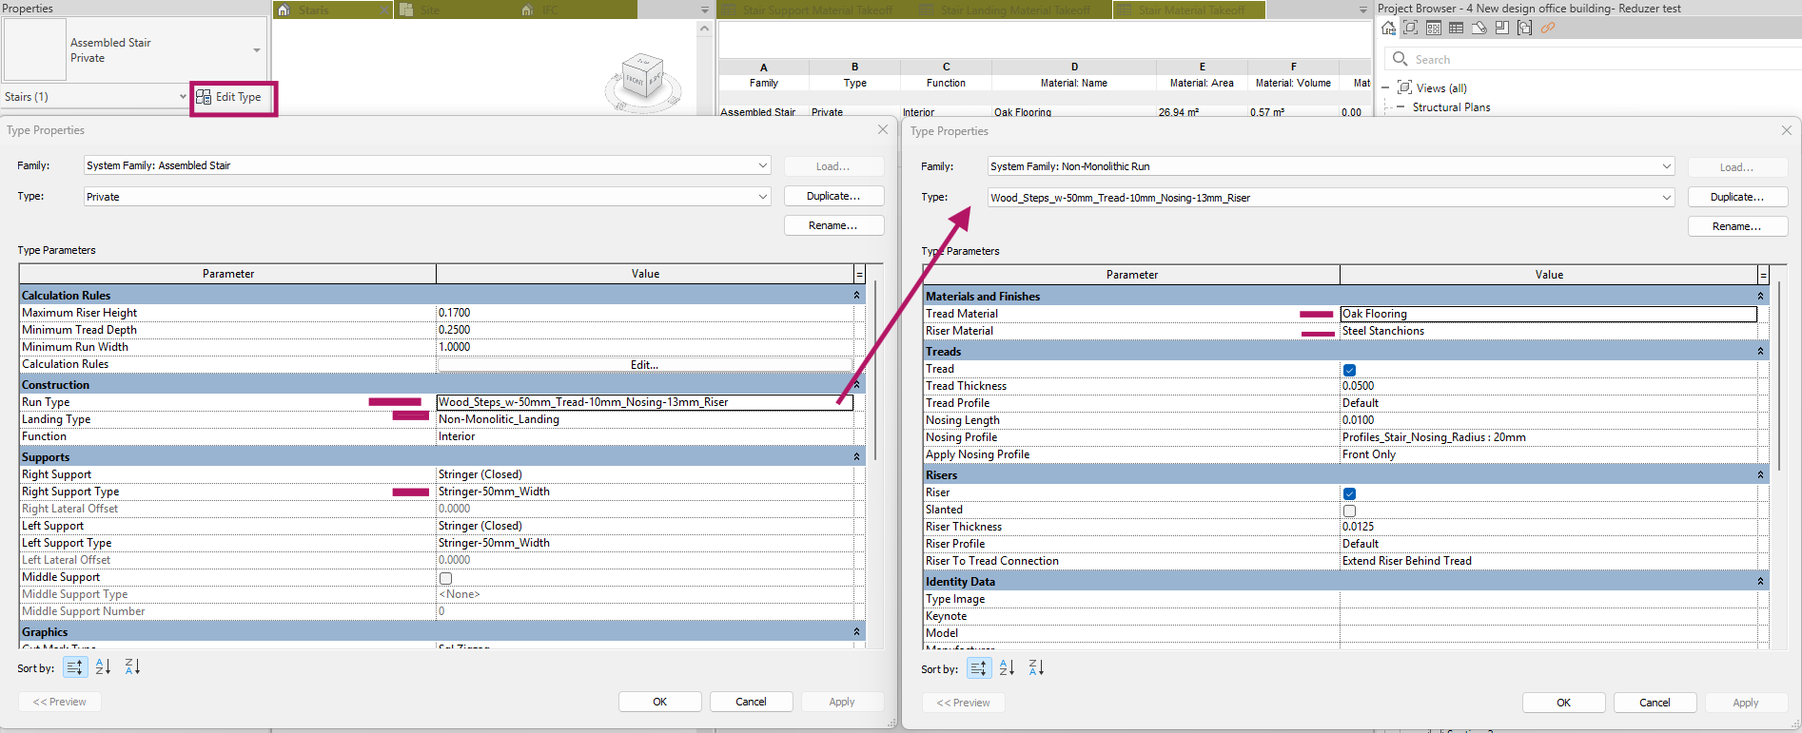Image resolution: width=1802 pixels, height=733 pixels.
Task: Click the left parameter list vertical scrollbar
Action: [876, 371]
